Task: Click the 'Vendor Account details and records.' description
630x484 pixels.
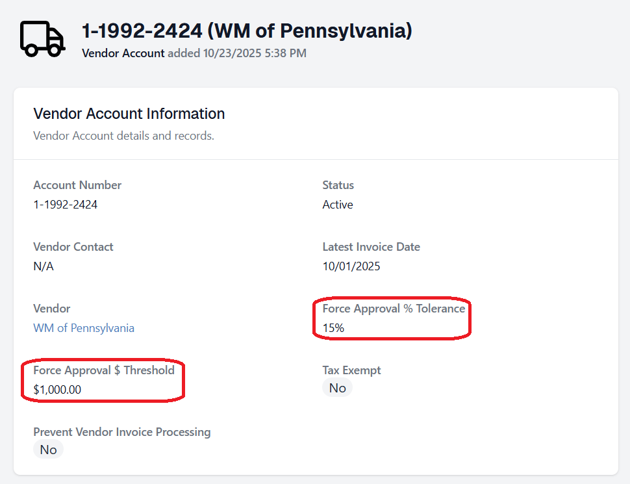Action: pyautogui.click(x=123, y=136)
